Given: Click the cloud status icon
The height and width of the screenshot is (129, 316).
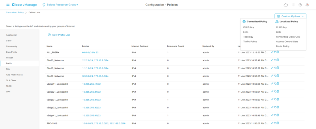Looking at the screenshot, I should coord(285,5).
